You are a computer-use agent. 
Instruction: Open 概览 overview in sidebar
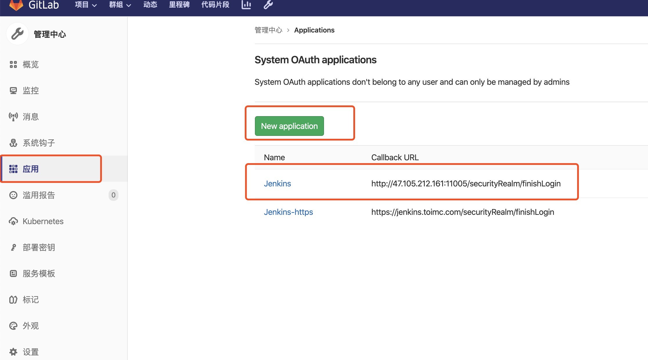[30, 64]
